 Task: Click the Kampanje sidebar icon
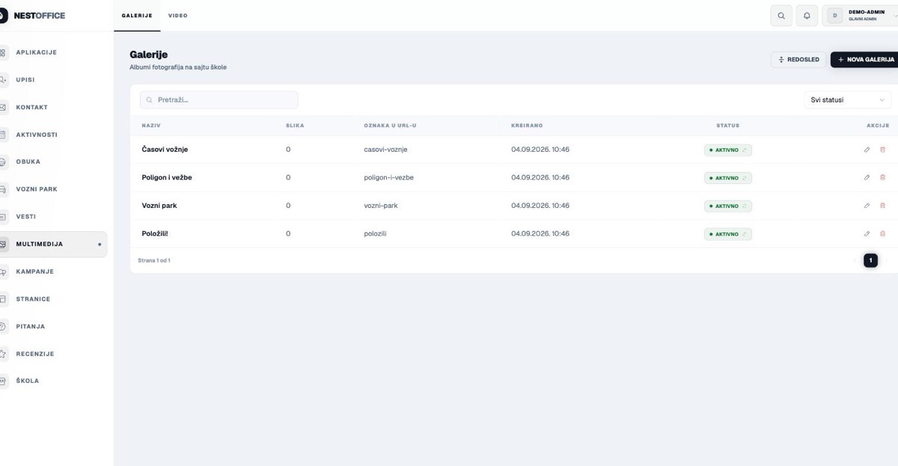pyautogui.click(x=2, y=272)
